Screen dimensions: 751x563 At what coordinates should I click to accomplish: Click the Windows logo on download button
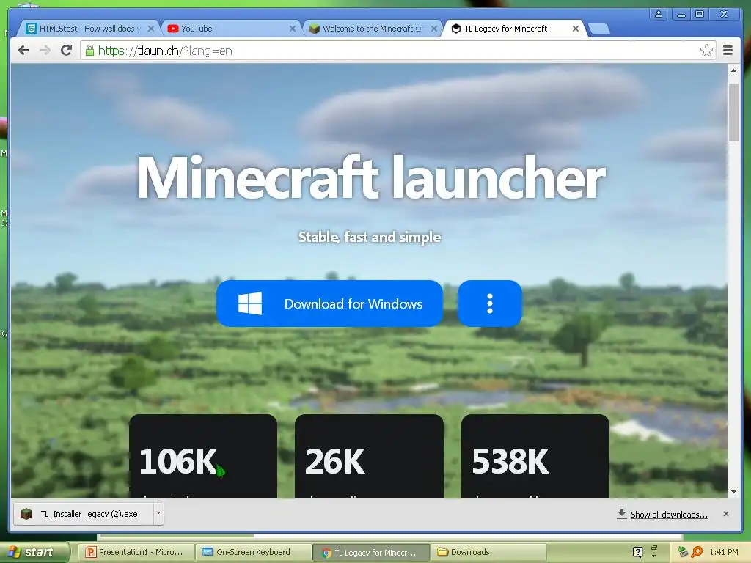point(250,303)
